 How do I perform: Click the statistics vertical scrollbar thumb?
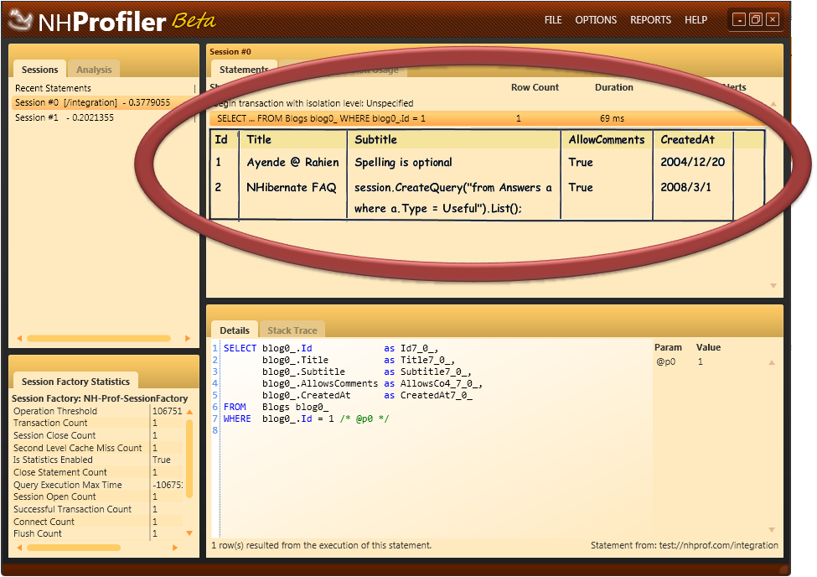tap(189, 458)
